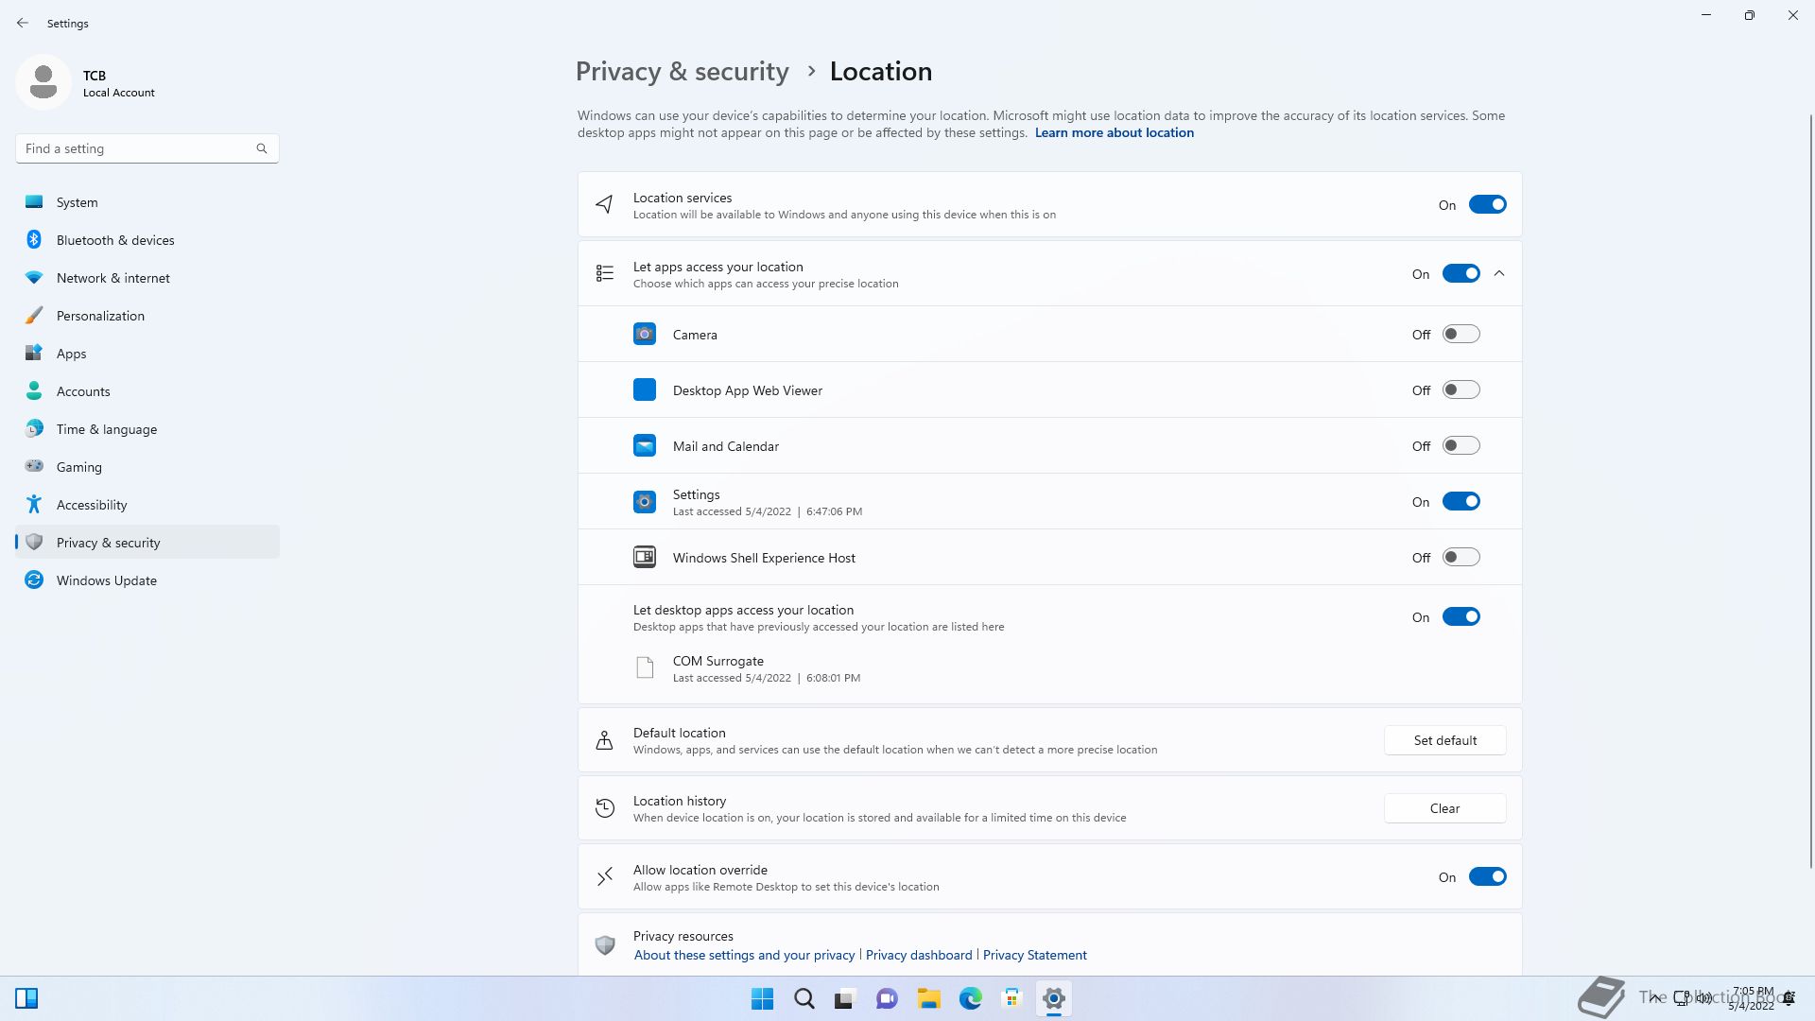Toggle Let desktop apps access your location
The width and height of the screenshot is (1815, 1021).
click(1461, 616)
